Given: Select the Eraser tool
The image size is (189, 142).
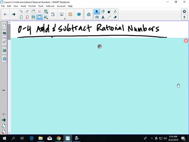Looking at the screenshot, I should (x=115, y=17).
